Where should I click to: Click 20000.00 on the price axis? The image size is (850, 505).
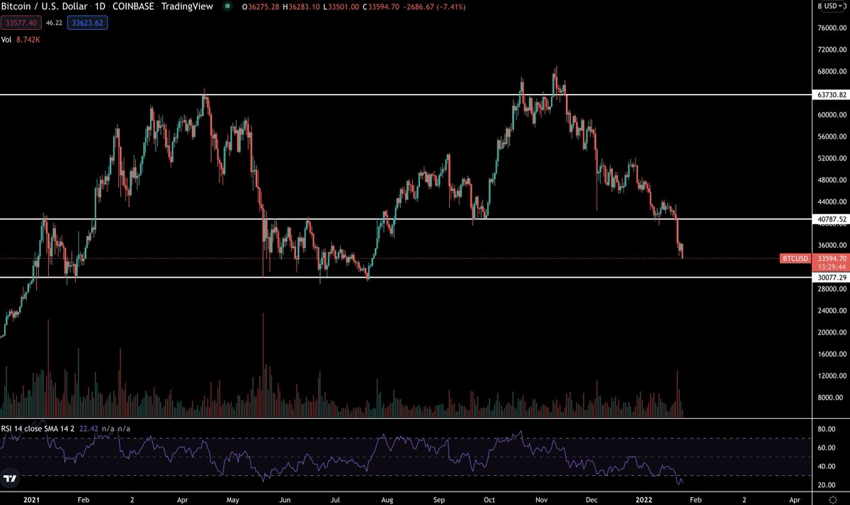click(x=831, y=332)
